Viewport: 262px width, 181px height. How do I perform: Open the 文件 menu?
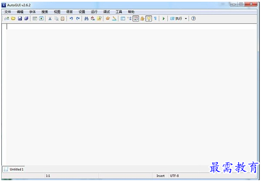point(8,12)
